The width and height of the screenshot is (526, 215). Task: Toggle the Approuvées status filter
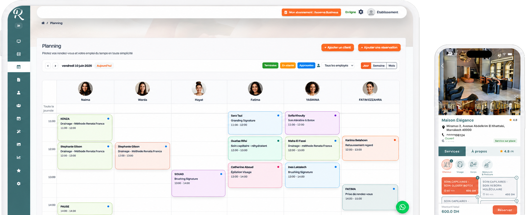pyautogui.click(x=306, y=65)
